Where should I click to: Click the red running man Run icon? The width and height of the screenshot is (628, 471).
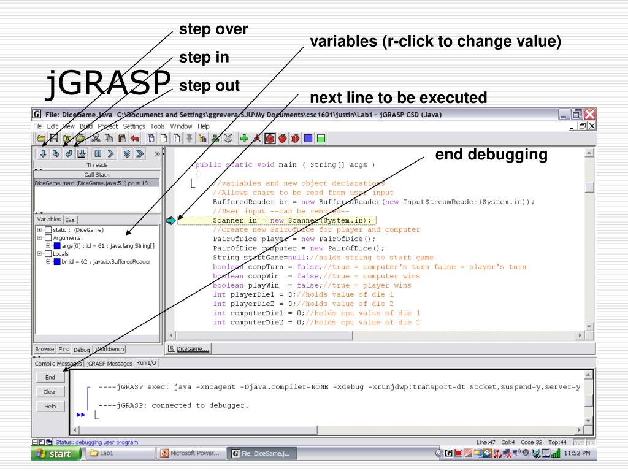coord(257,139)
